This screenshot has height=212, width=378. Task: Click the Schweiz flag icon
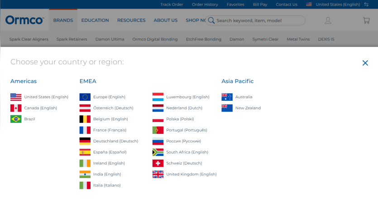pos(158,163)
